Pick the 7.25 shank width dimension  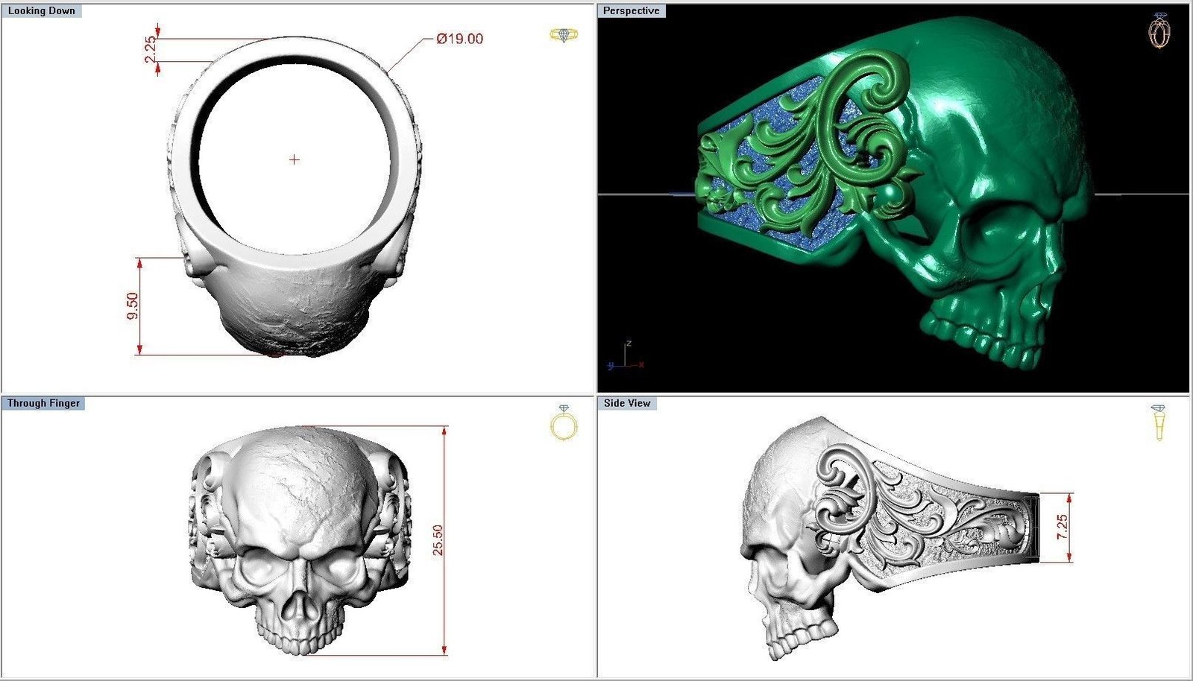(x=1062, y=527)
